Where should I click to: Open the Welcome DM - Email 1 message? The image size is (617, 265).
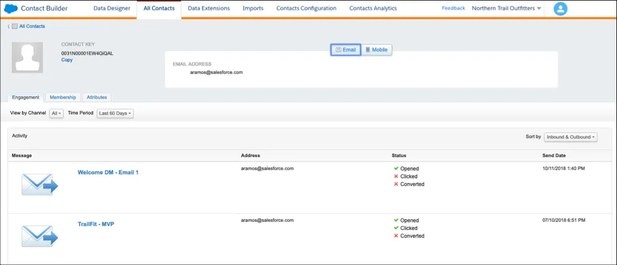coord(108,173)
